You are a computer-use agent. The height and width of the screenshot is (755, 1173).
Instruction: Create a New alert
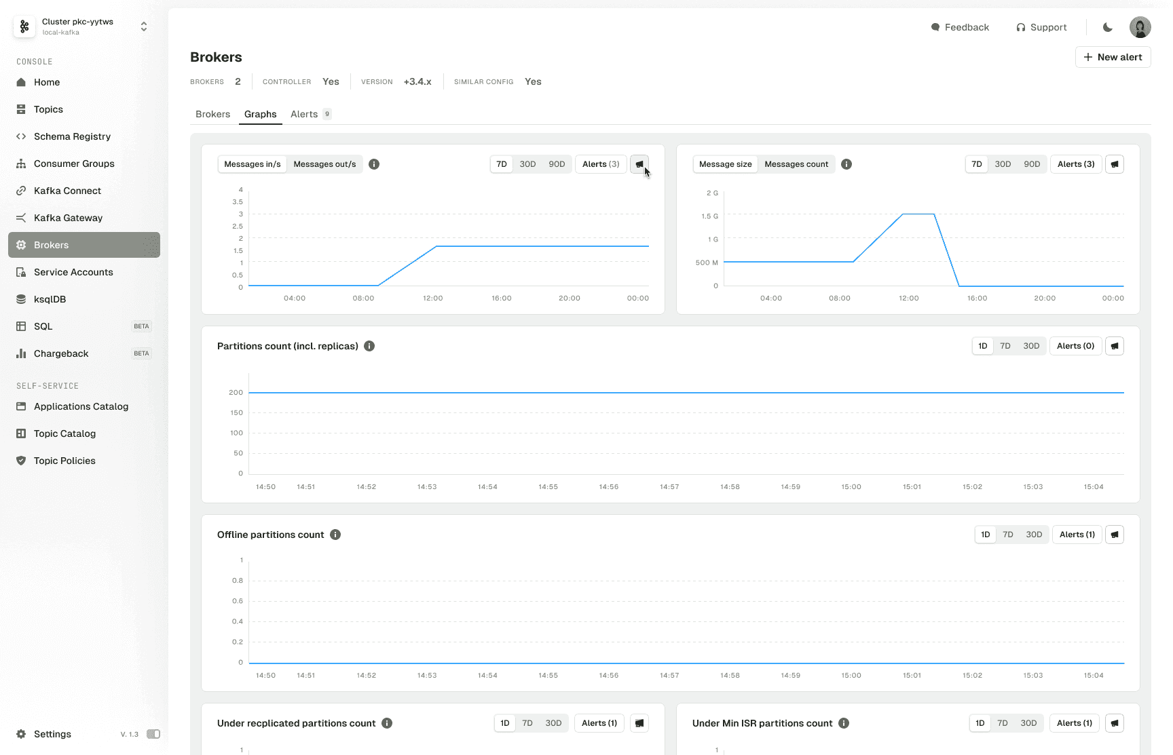pos(1113,57)
